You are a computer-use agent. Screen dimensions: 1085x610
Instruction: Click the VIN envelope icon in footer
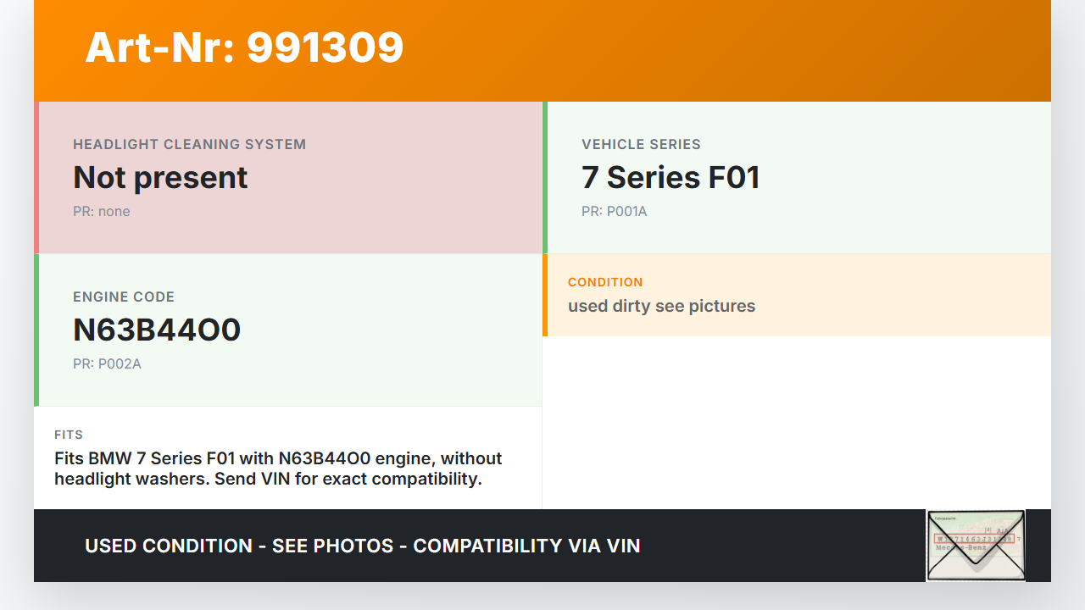pos(976,545)
